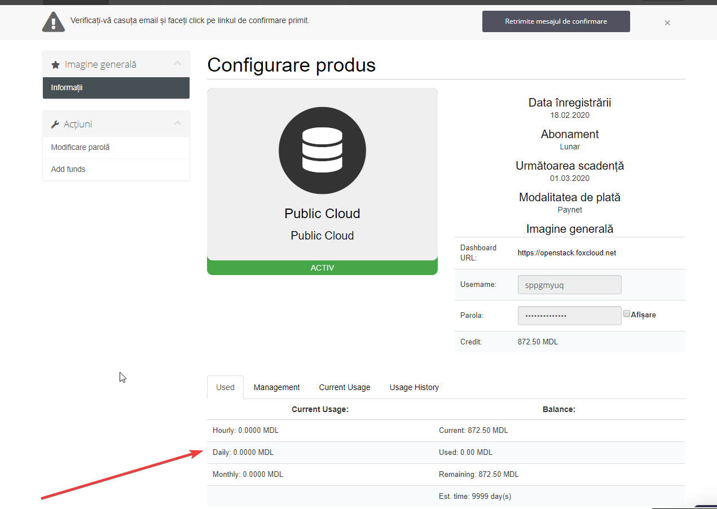Click the Username input field
Viewport: 717px width, 509px height.
click(x=569, y=285)
